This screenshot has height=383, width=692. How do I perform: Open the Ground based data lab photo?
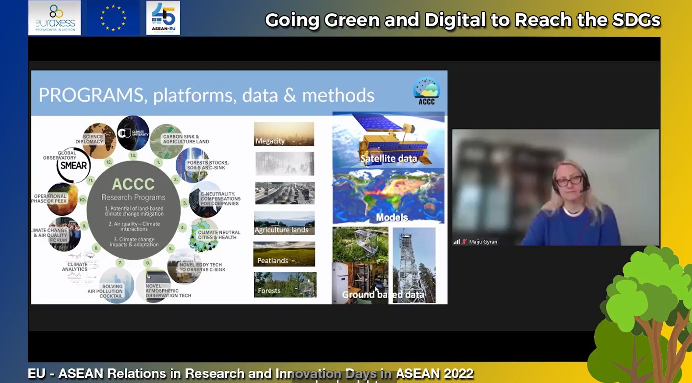360,283
